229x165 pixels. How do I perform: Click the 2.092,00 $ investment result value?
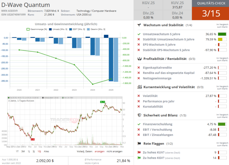[x=45, y=161]
